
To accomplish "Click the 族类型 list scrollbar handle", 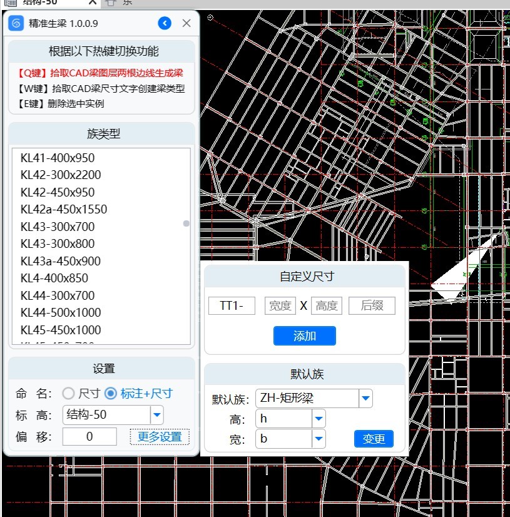I will 186,223.
